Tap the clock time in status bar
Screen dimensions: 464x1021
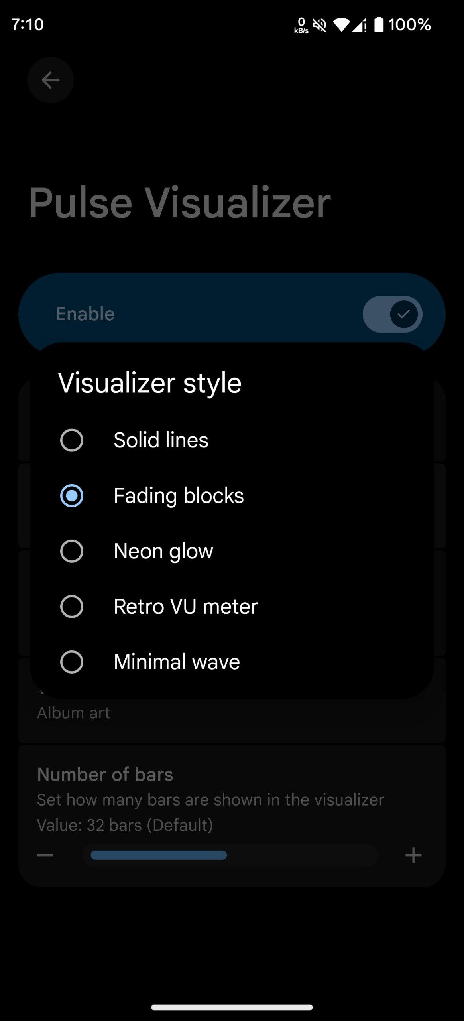coord(28,25)
